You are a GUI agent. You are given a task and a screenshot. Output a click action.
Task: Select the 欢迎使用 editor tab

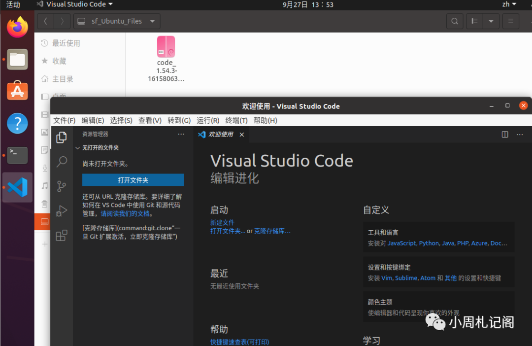[x=221, y=135]
